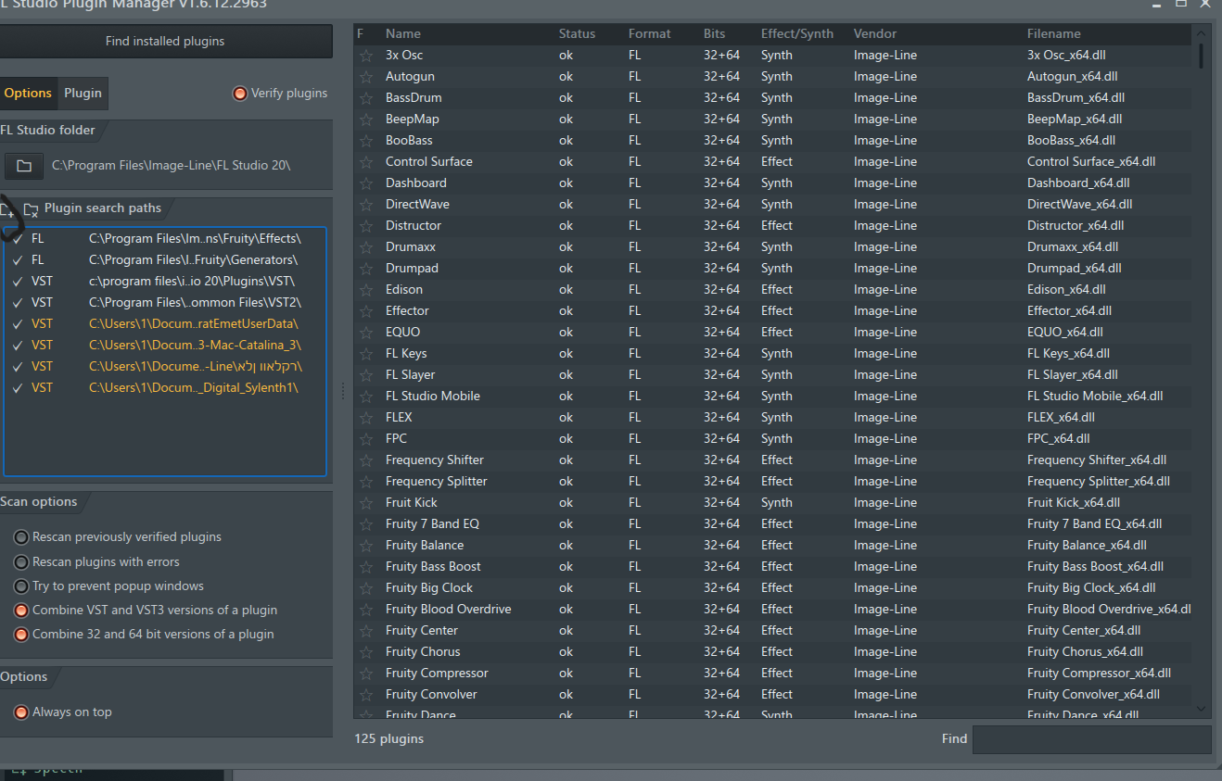Favorite the EQUO plugin star
The height and width of the screenshot is (781, 1222).
pos(366,333)
